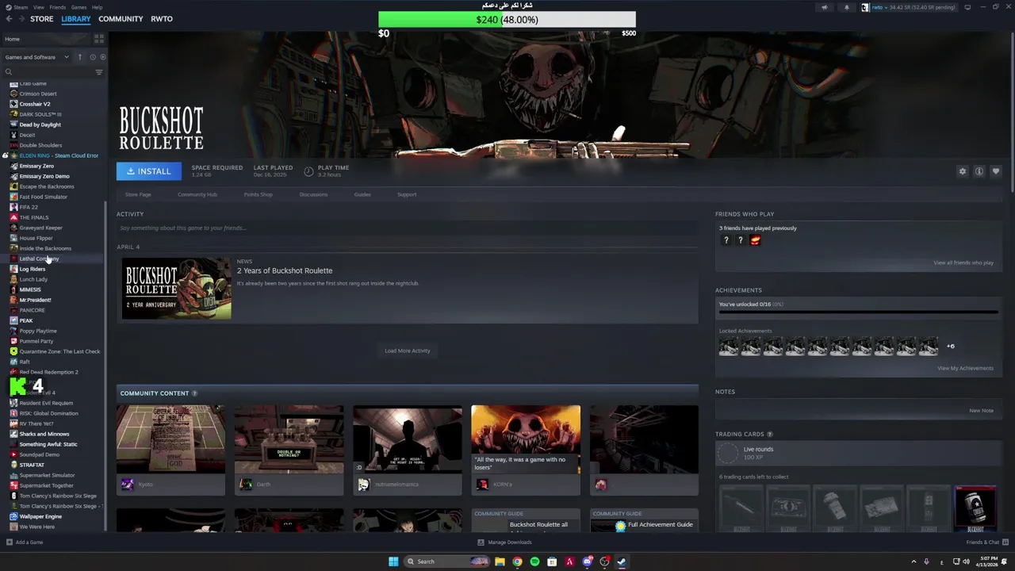This screenshot has height=571, width=1015.
Task: Open the View menu
Action: 39,7
